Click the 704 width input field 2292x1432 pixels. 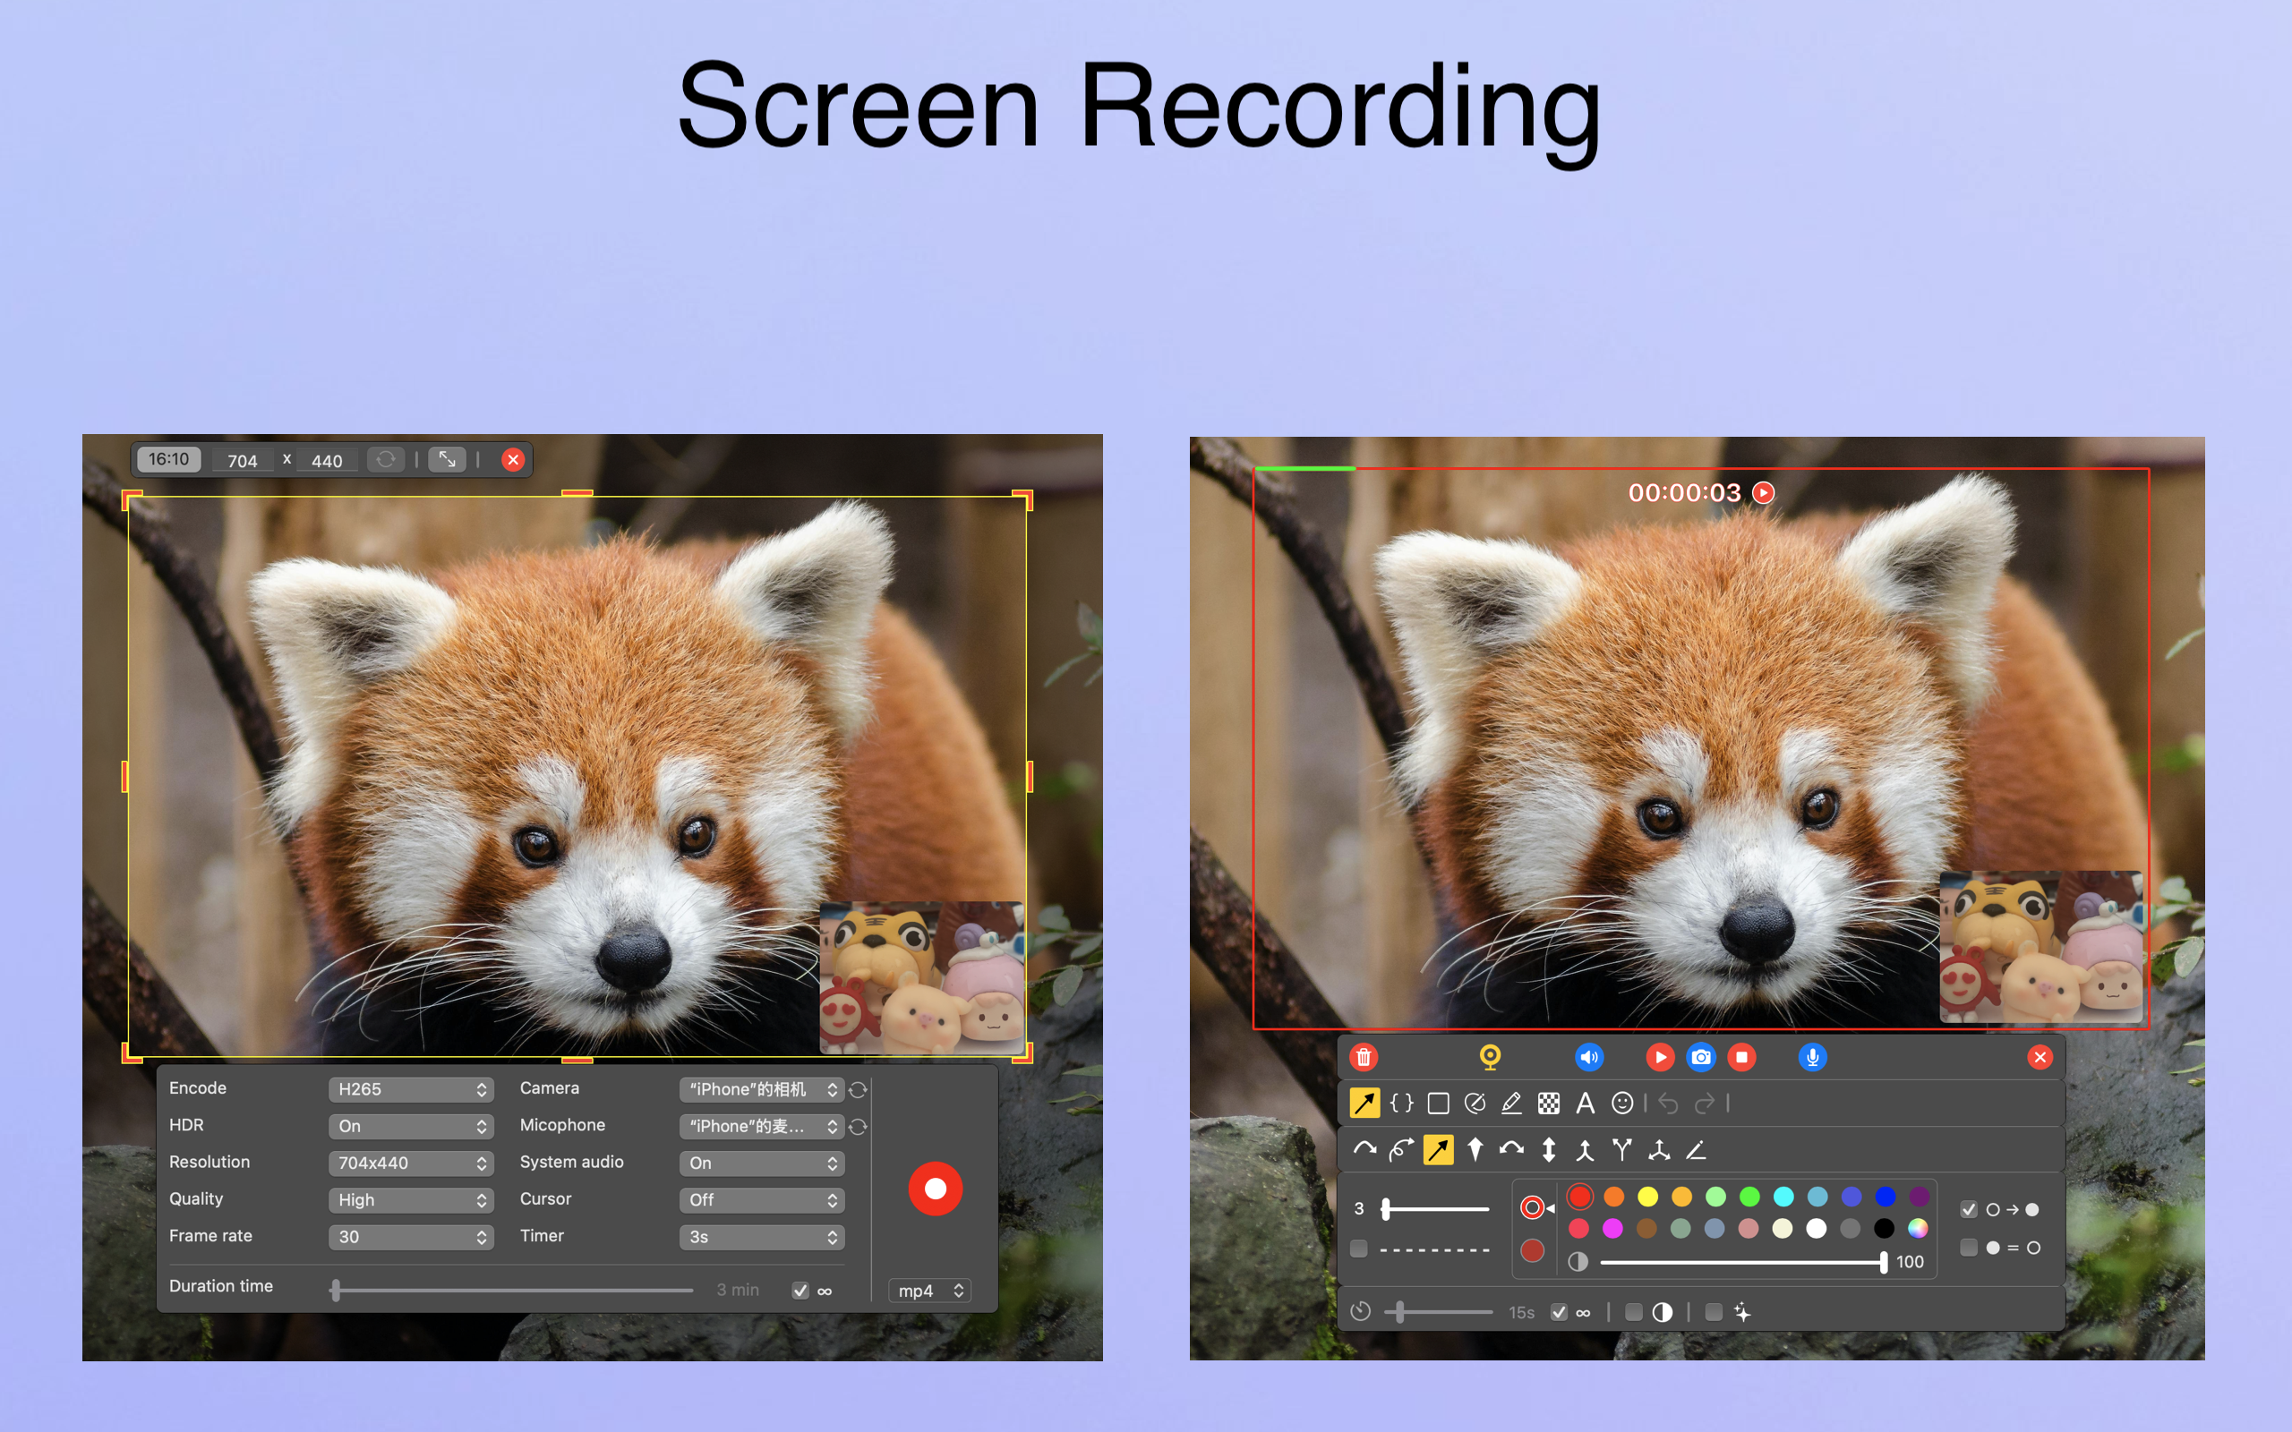pyautogui.click(x=243, y=461)
